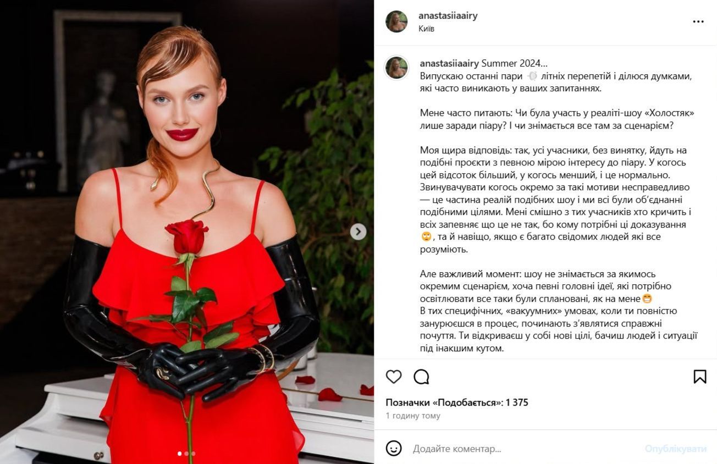717x464 pixels.
Task: Click the '1 годину тому' timestamp
Action: [413, 416]
